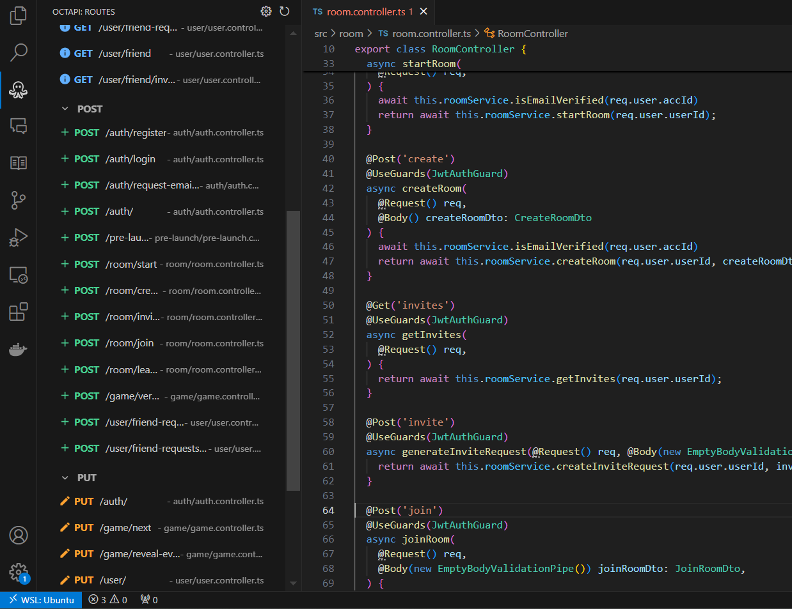
Task: Close the room.controller.ts tab
Action: click(424, 12)
